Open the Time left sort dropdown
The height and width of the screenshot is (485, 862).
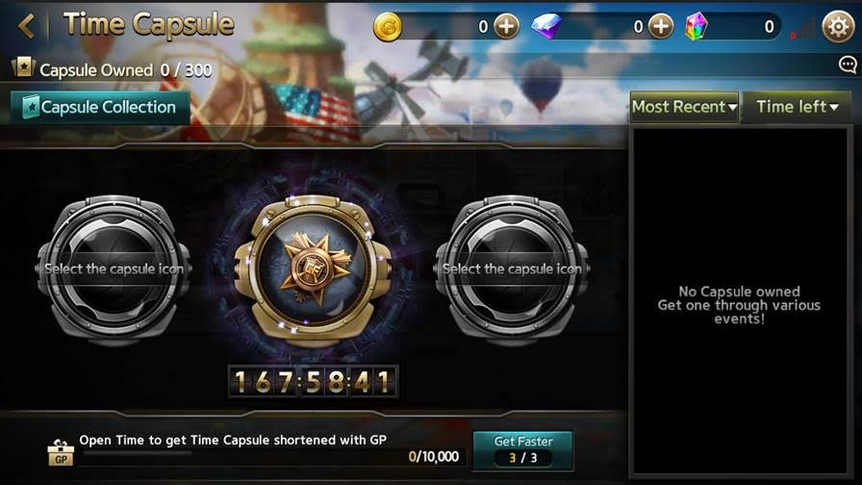(797, 107)
